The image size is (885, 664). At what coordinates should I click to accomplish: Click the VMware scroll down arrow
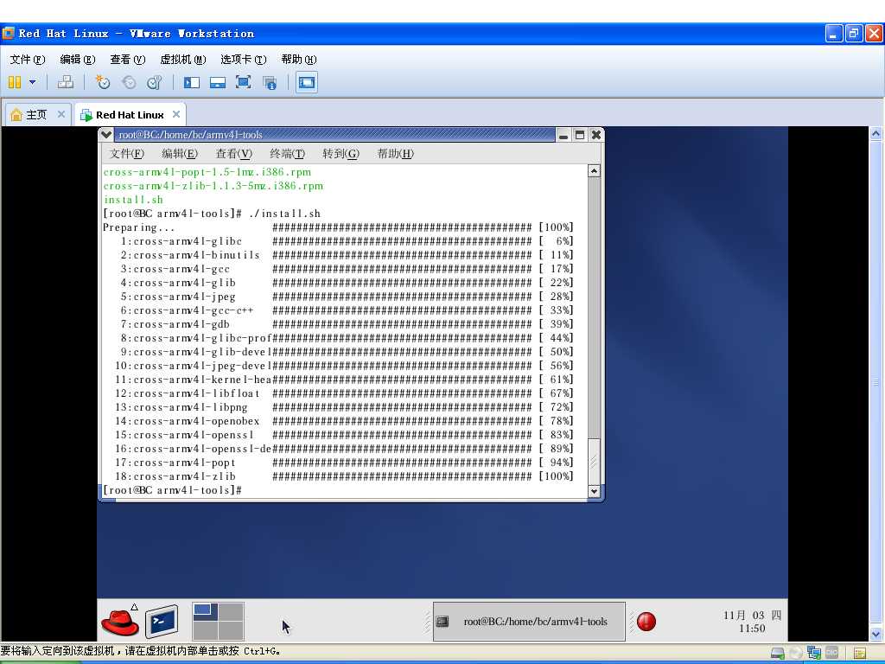(875, 634)
